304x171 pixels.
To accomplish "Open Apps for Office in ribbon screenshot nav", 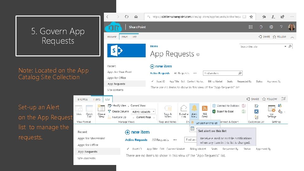I will (88, 145).
